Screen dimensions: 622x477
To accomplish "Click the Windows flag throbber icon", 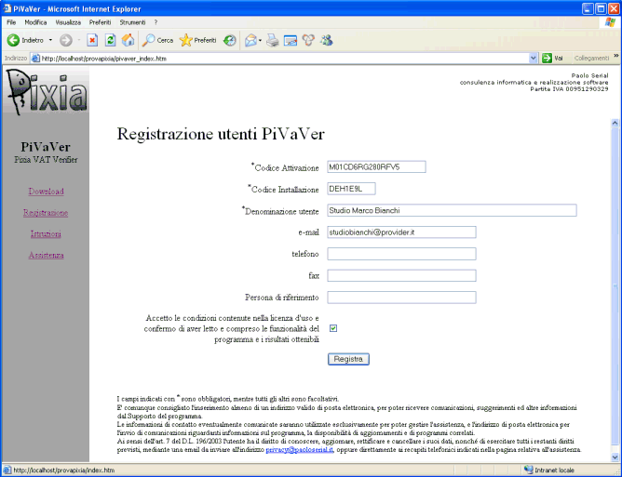I will point(610,22).
